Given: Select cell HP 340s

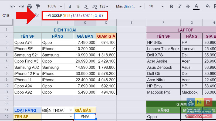Looking at the screenshot, I should click(x=163, y=42).
